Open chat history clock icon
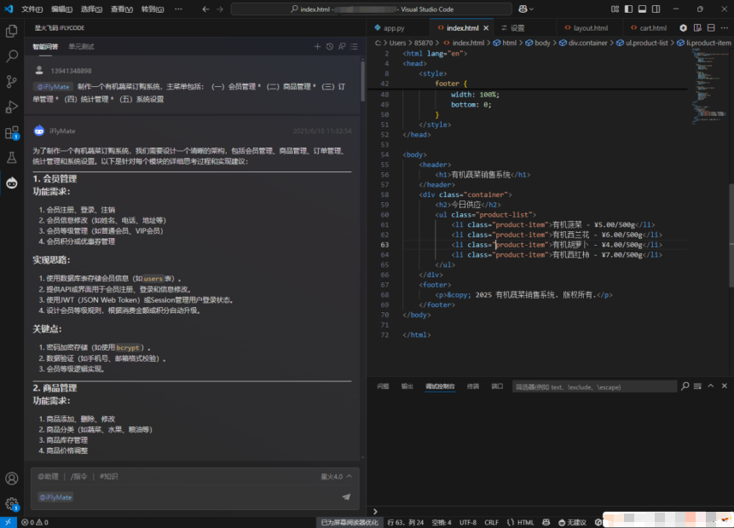This screenshot has width=734, height=528. (x=330, y=46)
